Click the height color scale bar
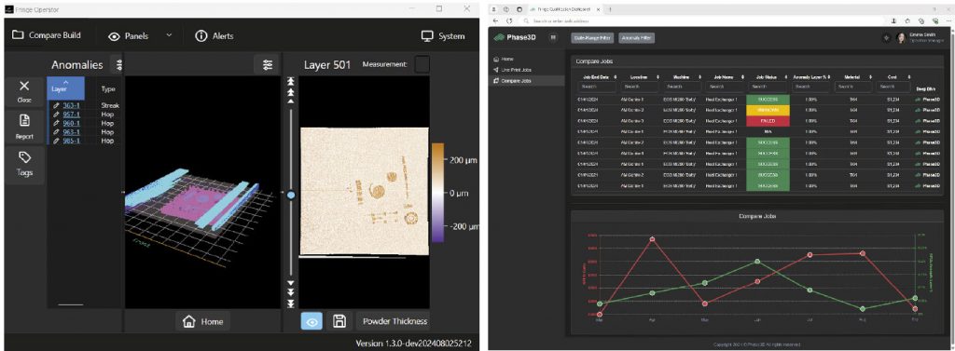The image size is (955, 351). (438, 194)
